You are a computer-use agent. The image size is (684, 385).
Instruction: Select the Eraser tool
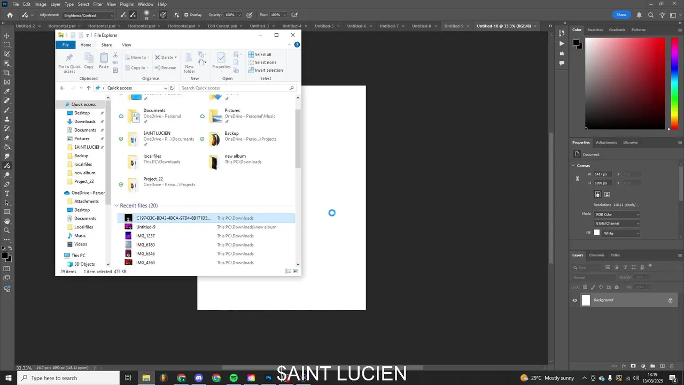click(x=7, y=137)
